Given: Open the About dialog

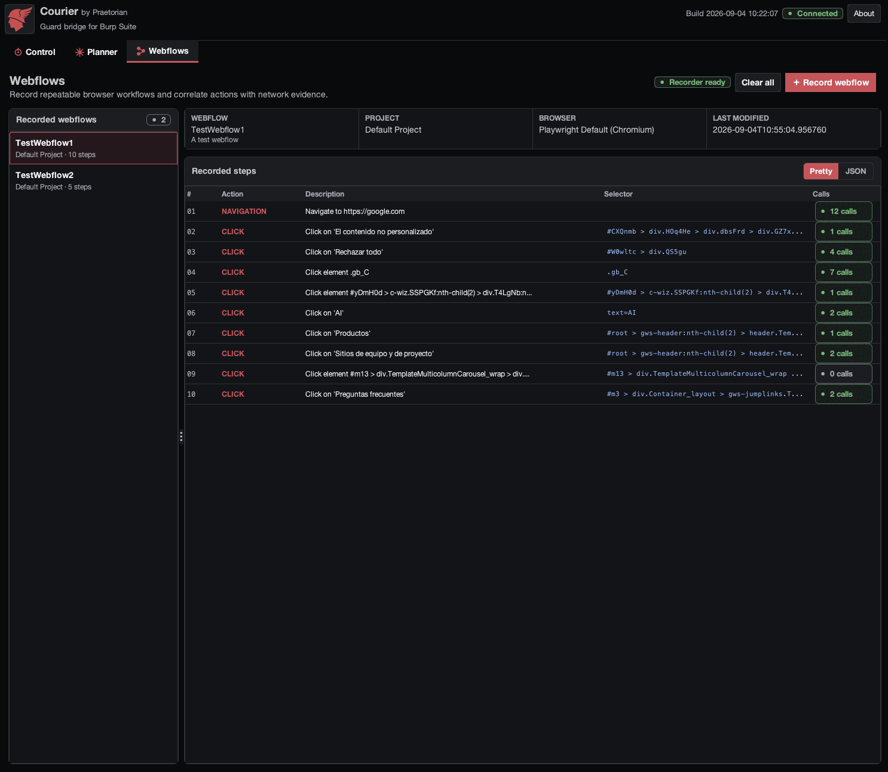Looking at the screenshot, I should click(x=863, y=13).
